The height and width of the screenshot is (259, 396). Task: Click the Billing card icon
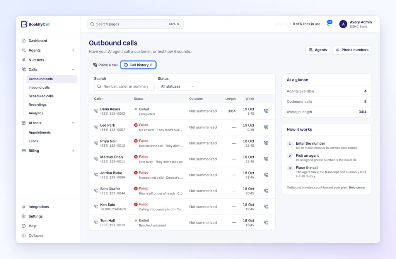coord(24,151)
